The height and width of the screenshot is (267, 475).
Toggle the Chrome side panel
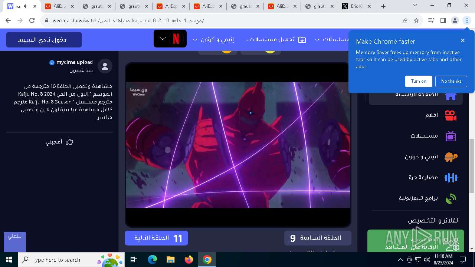tap(443, 20)
